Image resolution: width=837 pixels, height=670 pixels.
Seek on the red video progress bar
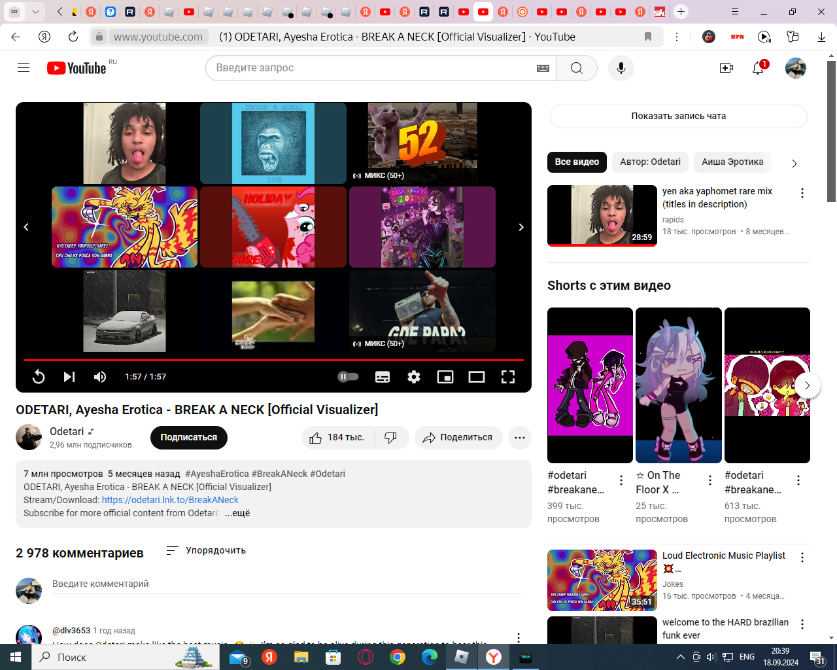tap(273, 360)
